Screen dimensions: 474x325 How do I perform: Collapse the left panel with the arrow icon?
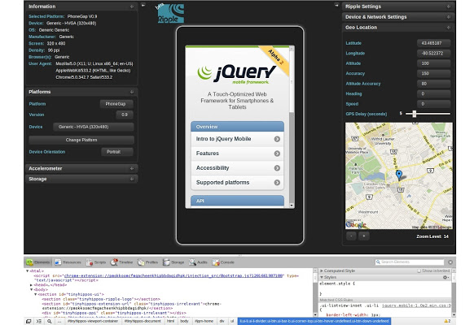coord(143,5)
